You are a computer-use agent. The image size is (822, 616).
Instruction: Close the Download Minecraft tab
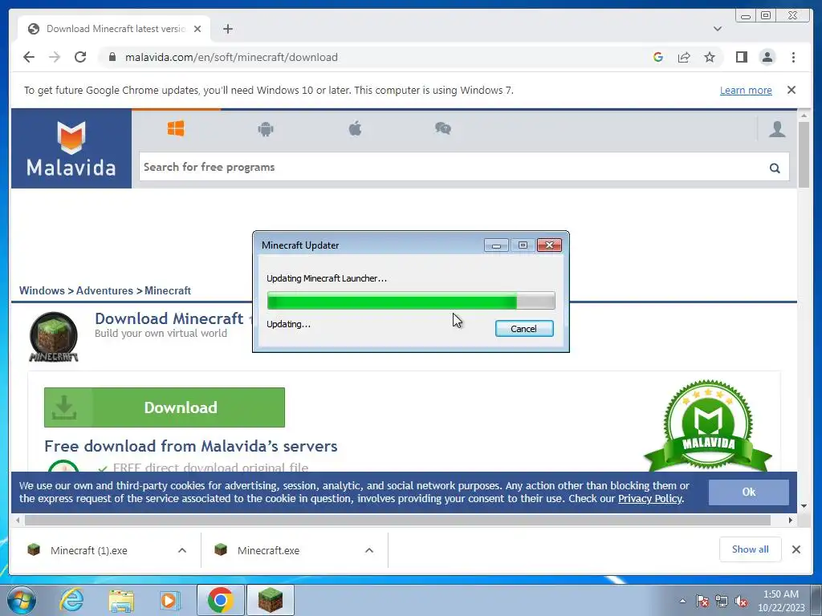(197, 29)
